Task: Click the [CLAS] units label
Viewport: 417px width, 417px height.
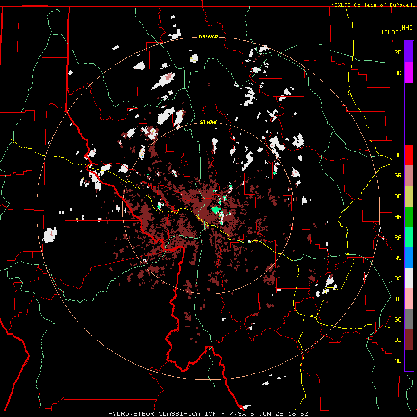Action: coord(392,32)
